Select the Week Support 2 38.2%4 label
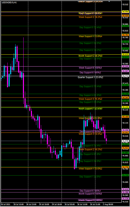This screenshot has height=207, width=130. 90,17
